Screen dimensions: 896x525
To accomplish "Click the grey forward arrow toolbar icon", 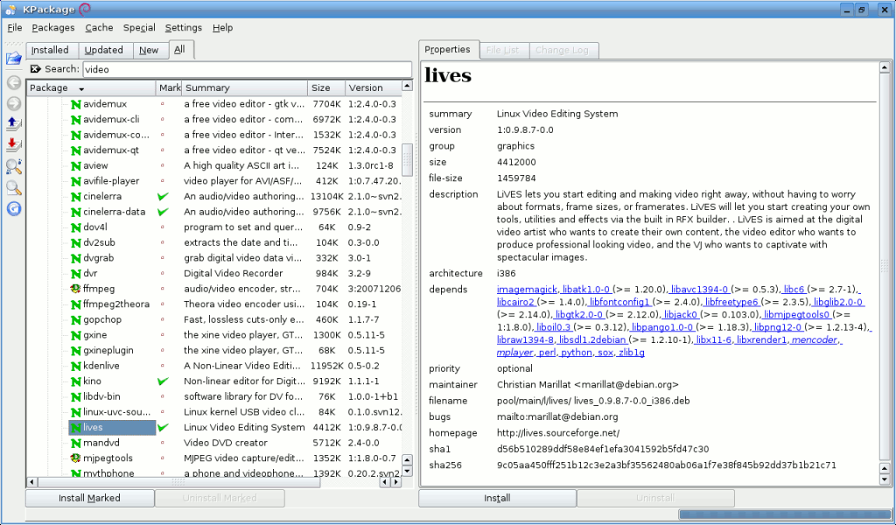I will [14, 103].
